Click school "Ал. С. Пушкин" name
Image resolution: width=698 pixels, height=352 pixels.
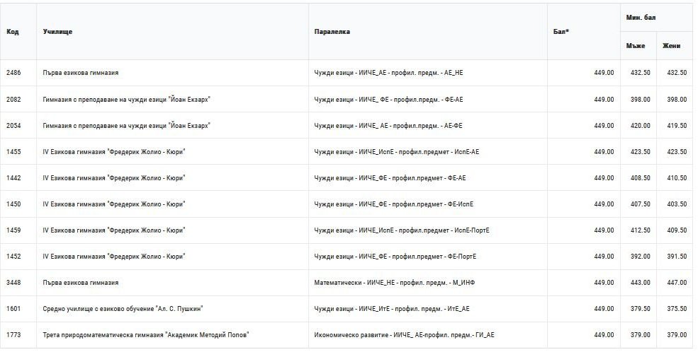pos(123,309)
